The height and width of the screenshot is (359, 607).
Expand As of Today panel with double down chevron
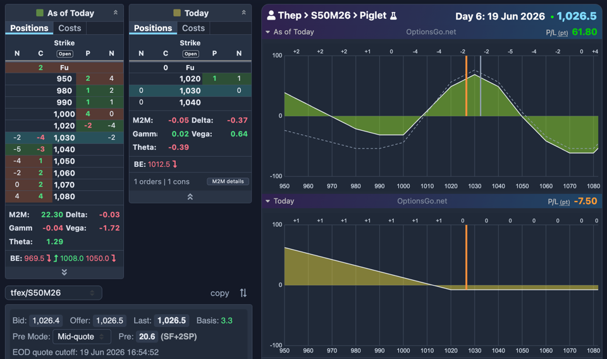64,272
